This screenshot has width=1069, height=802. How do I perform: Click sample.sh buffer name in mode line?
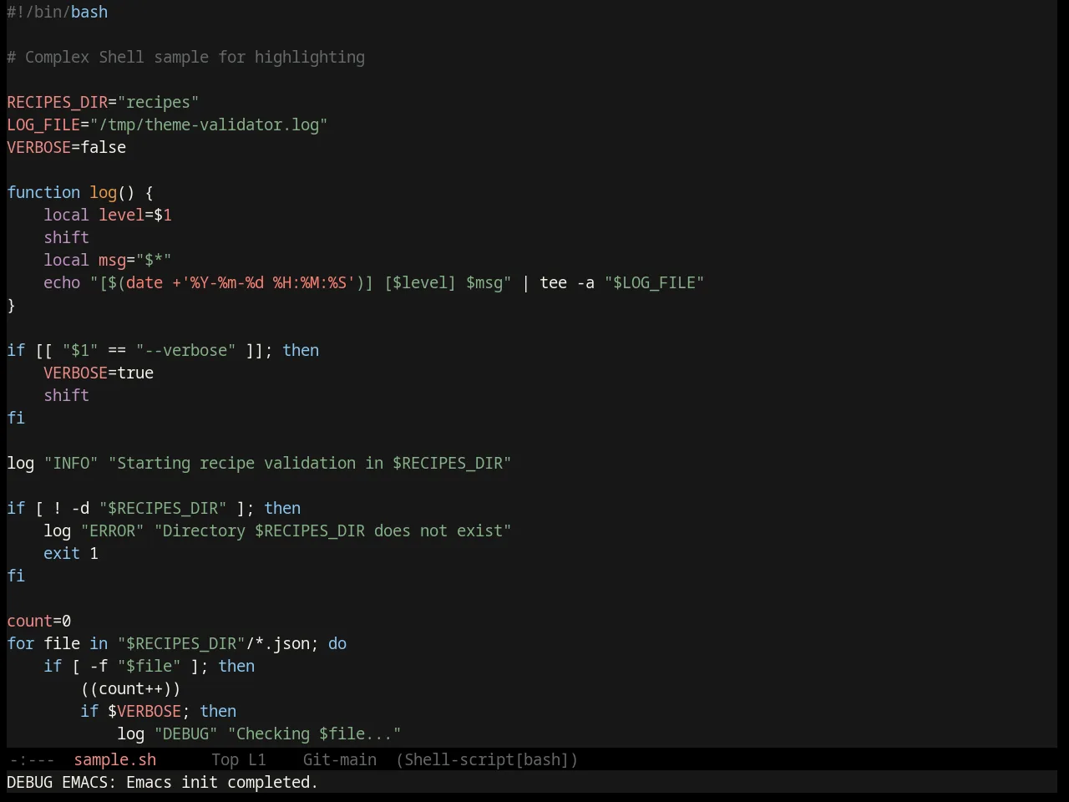pos(114,759)
